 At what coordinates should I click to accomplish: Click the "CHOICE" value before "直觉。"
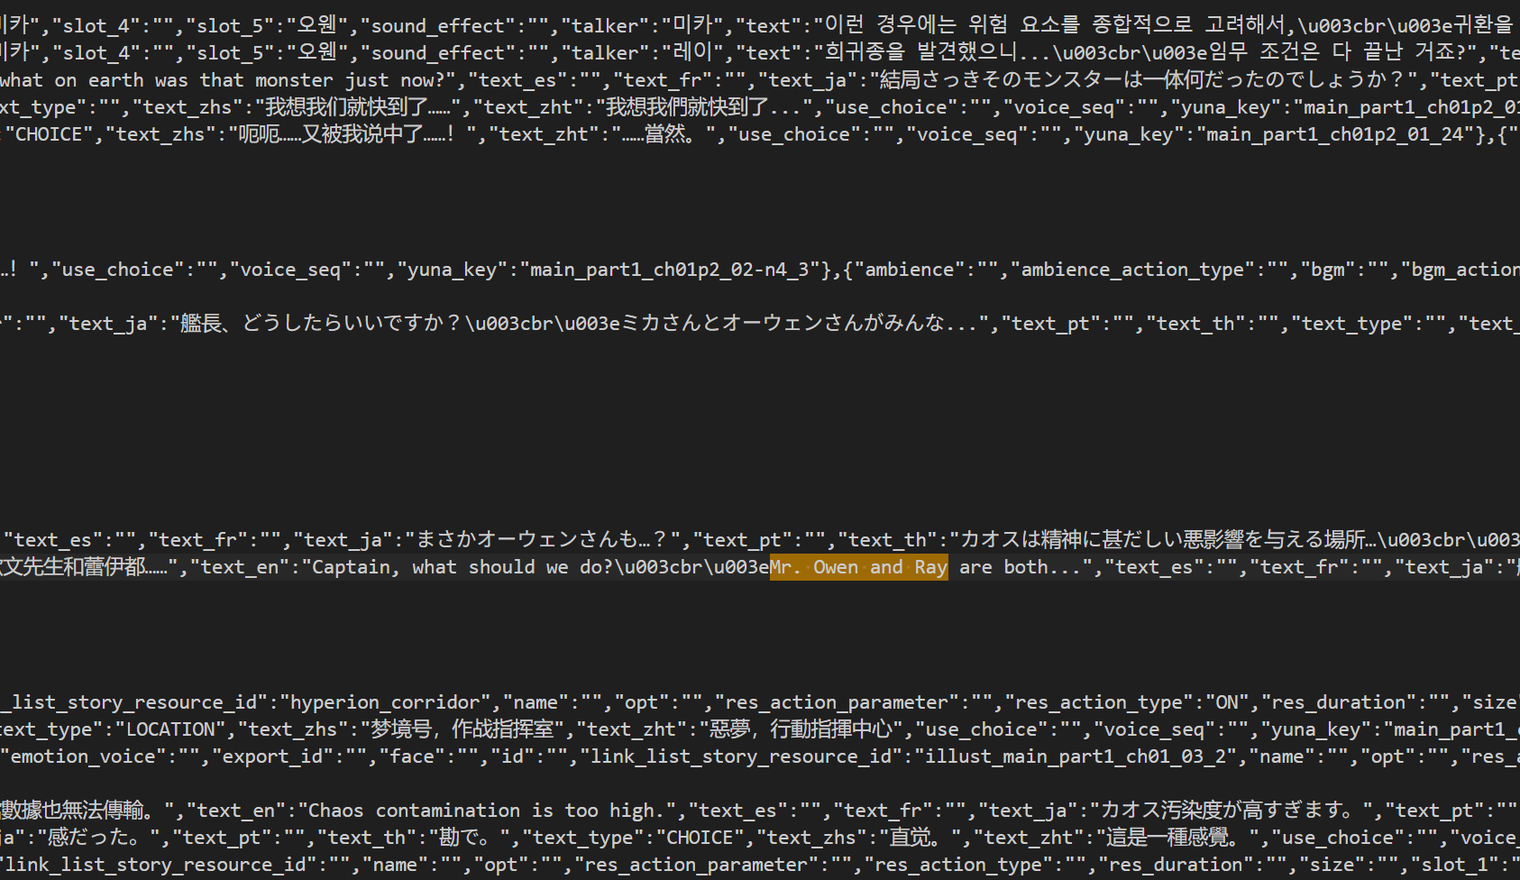point(699,838)
